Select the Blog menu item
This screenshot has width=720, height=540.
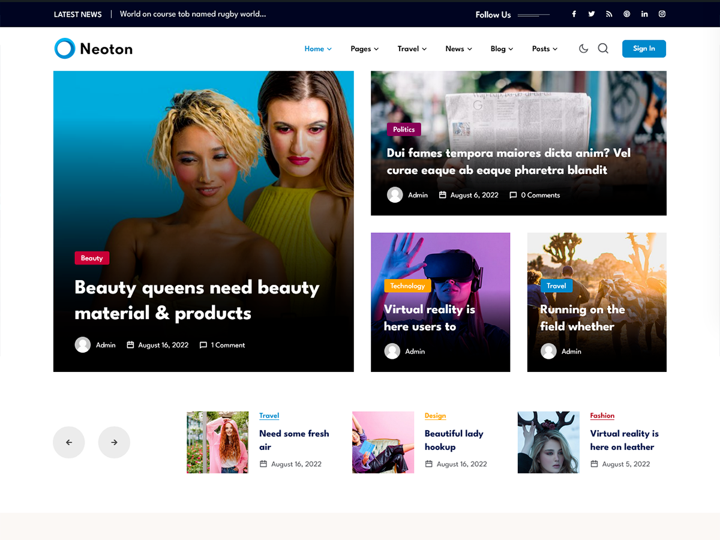click(x=502, y=49)
